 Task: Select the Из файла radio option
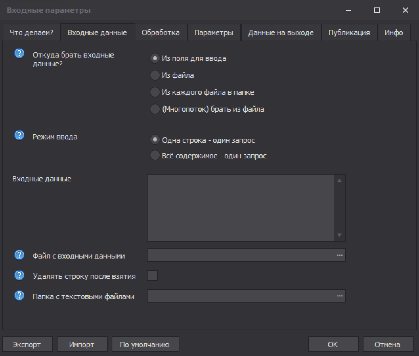click(x=155, y=75)
